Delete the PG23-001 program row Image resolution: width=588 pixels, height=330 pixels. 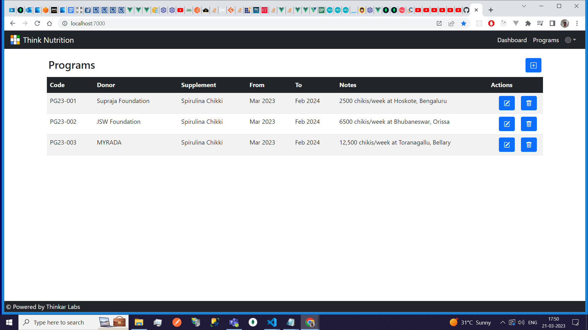(529, 103)
